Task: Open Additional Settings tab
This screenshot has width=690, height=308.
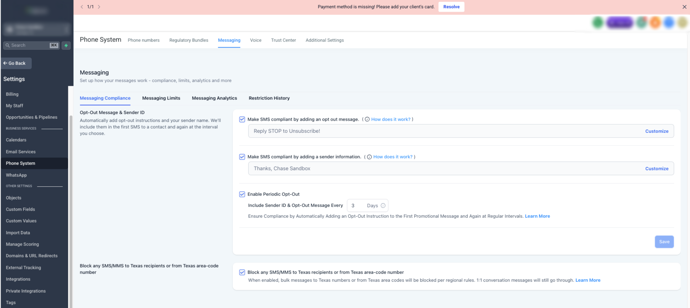Action: coord(325,40)
